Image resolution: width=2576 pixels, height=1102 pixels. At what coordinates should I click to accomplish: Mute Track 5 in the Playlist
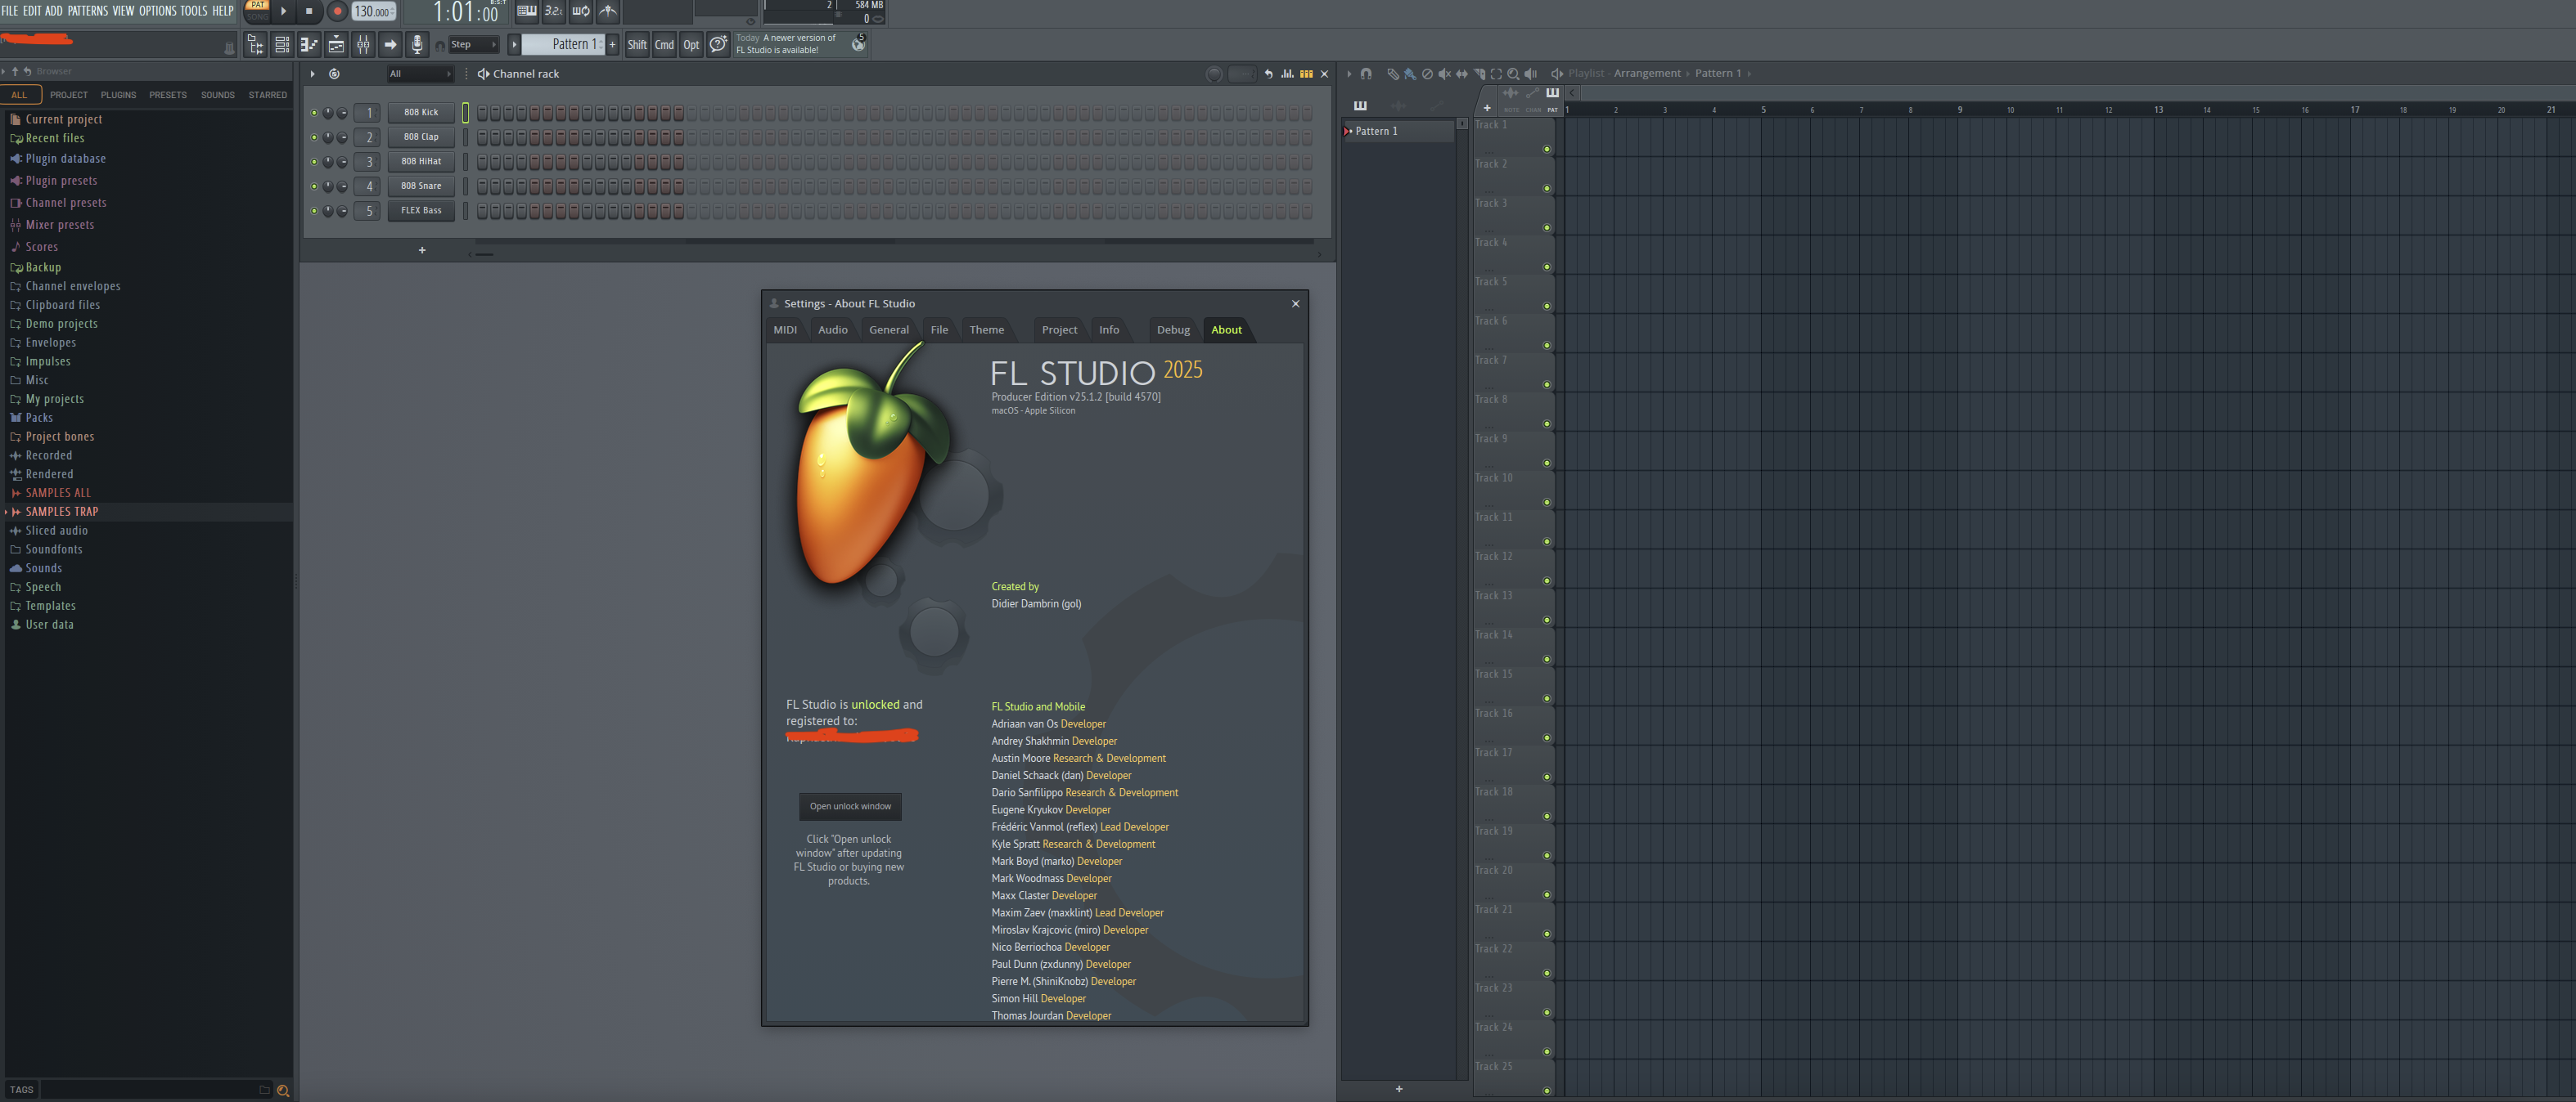pyautogui.click(x=1546, y=306)
